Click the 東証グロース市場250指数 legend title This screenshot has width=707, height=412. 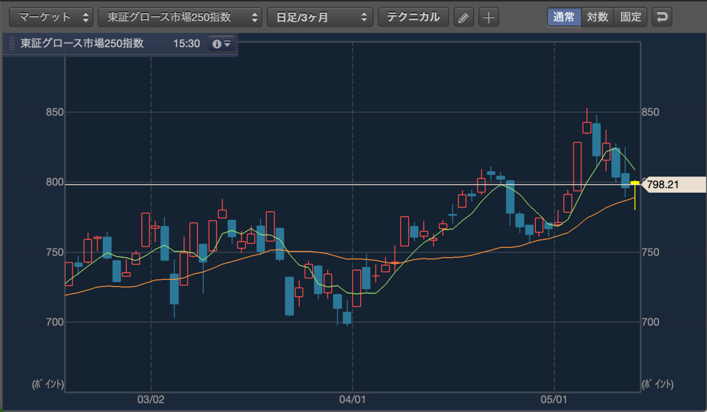point(82,44)
